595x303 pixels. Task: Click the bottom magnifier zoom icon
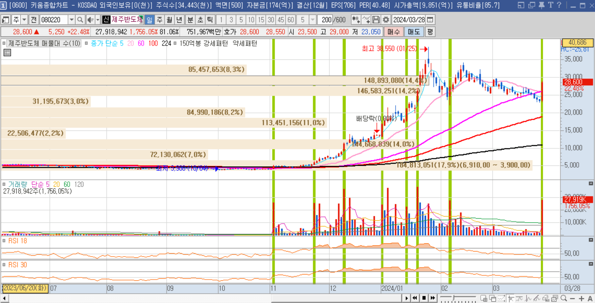pyautogui.click(x=564, y=298)
